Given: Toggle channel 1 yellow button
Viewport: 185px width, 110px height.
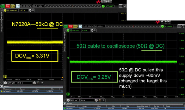Looking at the screenshot, I should point(5,10).
